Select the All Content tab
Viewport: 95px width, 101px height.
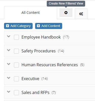31,13
